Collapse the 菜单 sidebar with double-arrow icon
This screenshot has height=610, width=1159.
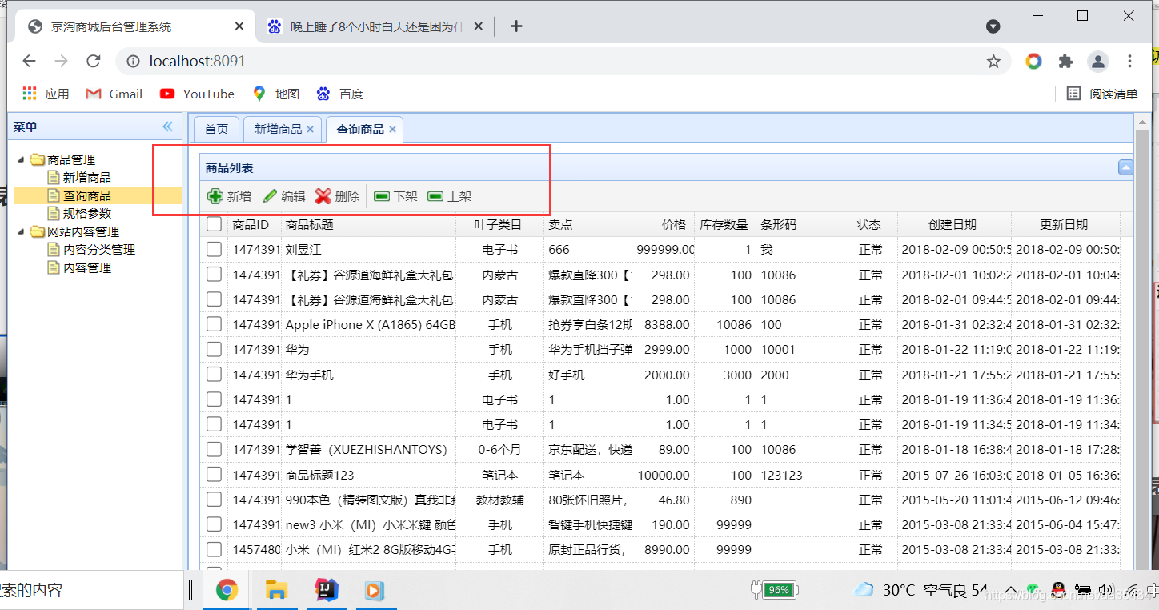click(x=167, y=126)
